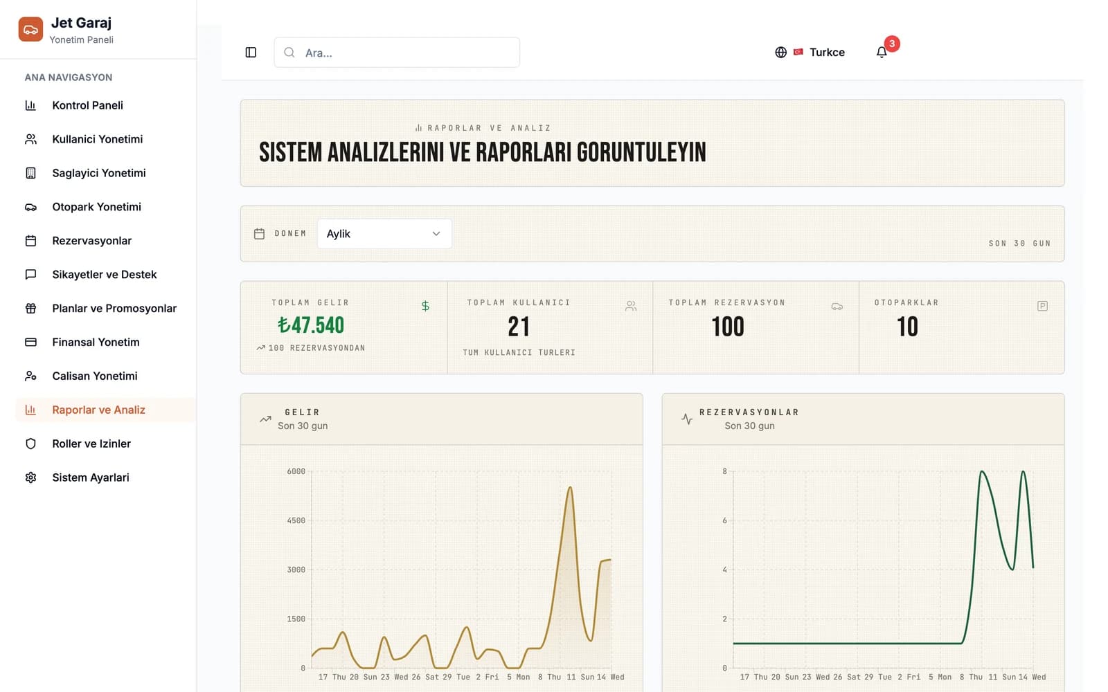
Task: Click the Calisan Yonetimi person icon
Action: pos(30,376)
